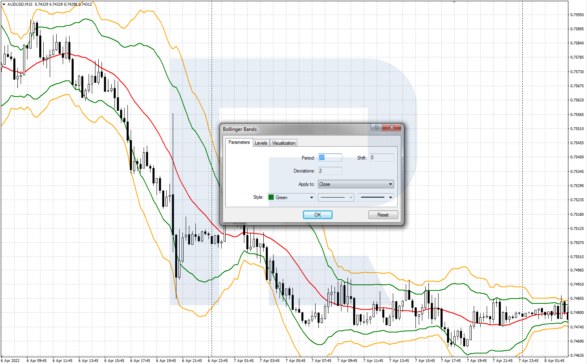Open the Style color dropdown set to Green
The image size is (587, 364).
311,197
